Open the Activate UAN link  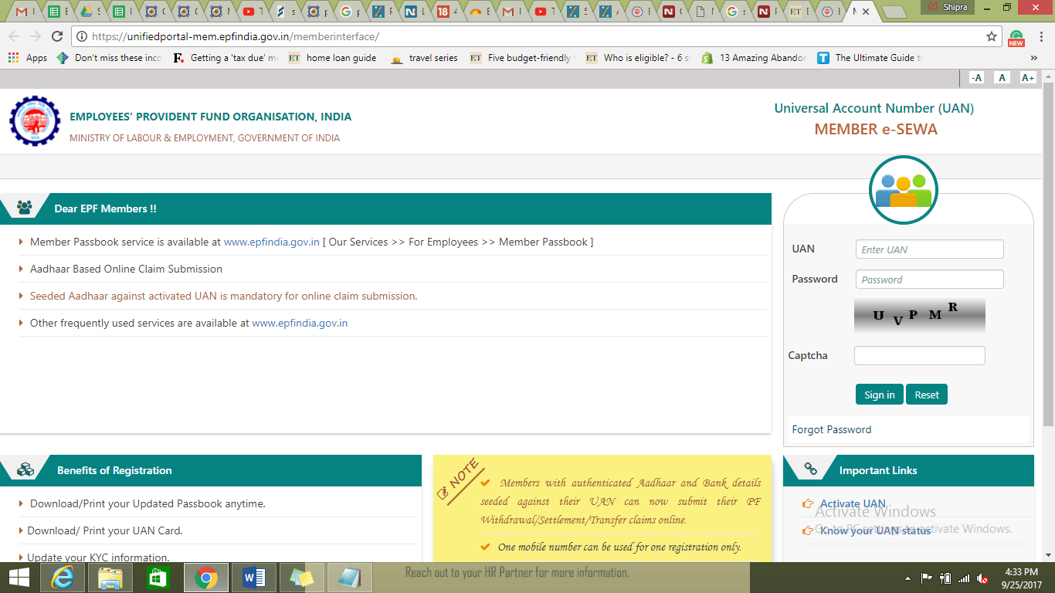click(853, 503)
